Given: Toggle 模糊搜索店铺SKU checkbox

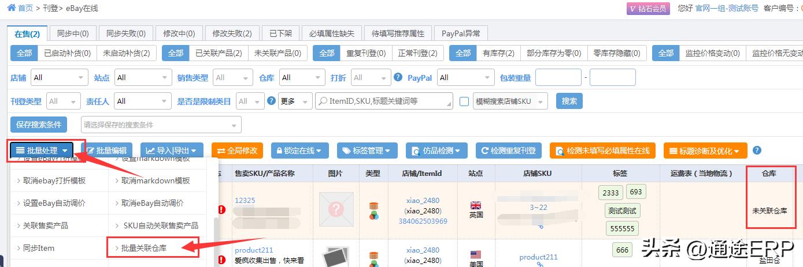Looking at the screenshot, I should tap(464, 101).
